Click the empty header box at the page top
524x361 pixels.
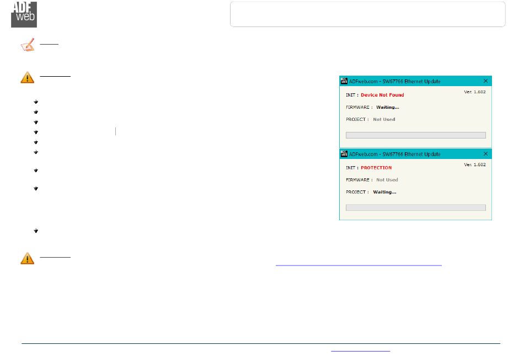tap(367, 14)
